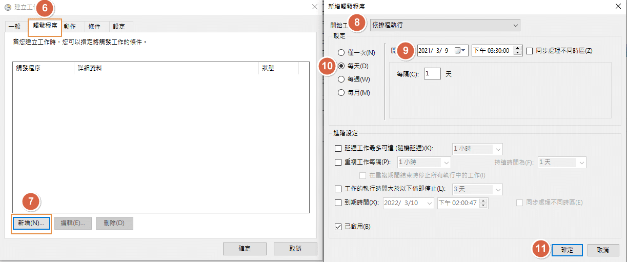Switch to the 動作 tab

click(70, 27)
